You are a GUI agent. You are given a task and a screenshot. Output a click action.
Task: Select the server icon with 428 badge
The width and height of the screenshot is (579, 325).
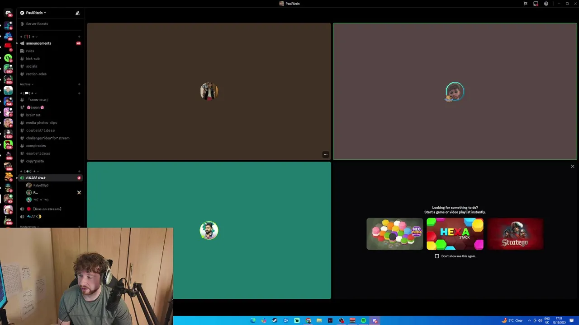(x=8, y=155)
